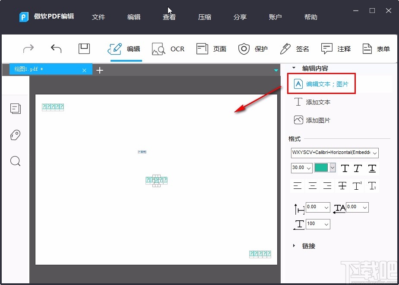Click the undo arrow in the toolbar
Screen dimensions: 399x285
coord(56,49)
